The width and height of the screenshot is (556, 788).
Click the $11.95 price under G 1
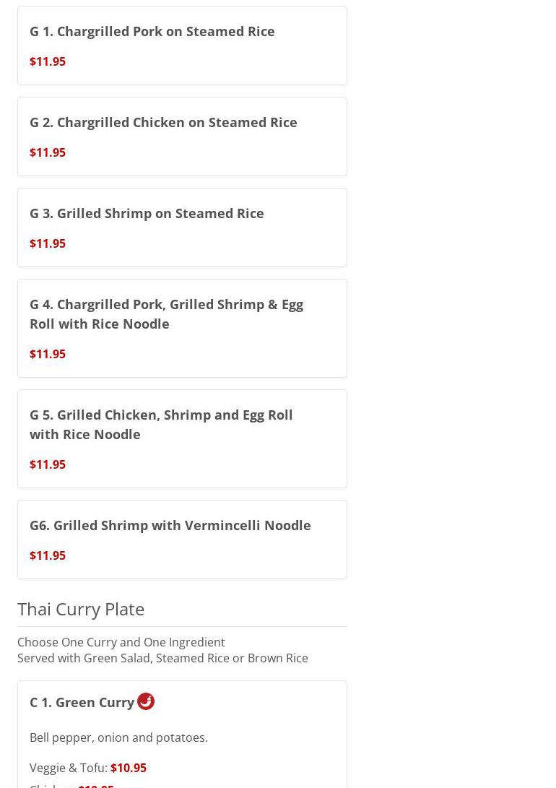(48, 61)
